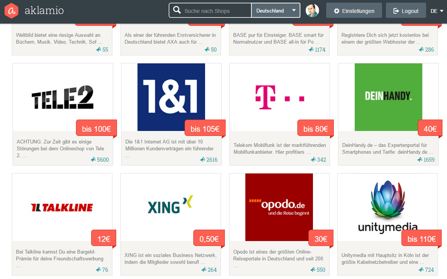Click megaphone icon next to 76
The width and height of the screenshot is (447, 279).
pyautogui.click(x=98, y=269)
